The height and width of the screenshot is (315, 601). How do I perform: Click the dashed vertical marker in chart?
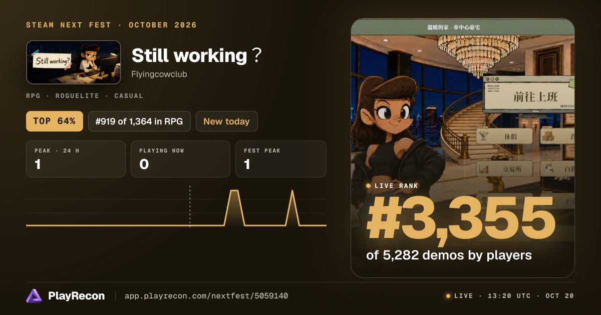[x=190, y=206]
